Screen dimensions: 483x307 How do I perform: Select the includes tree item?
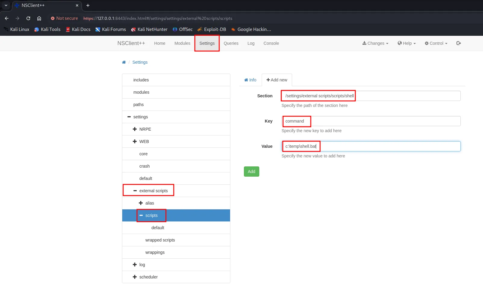[x=176, y=80]
